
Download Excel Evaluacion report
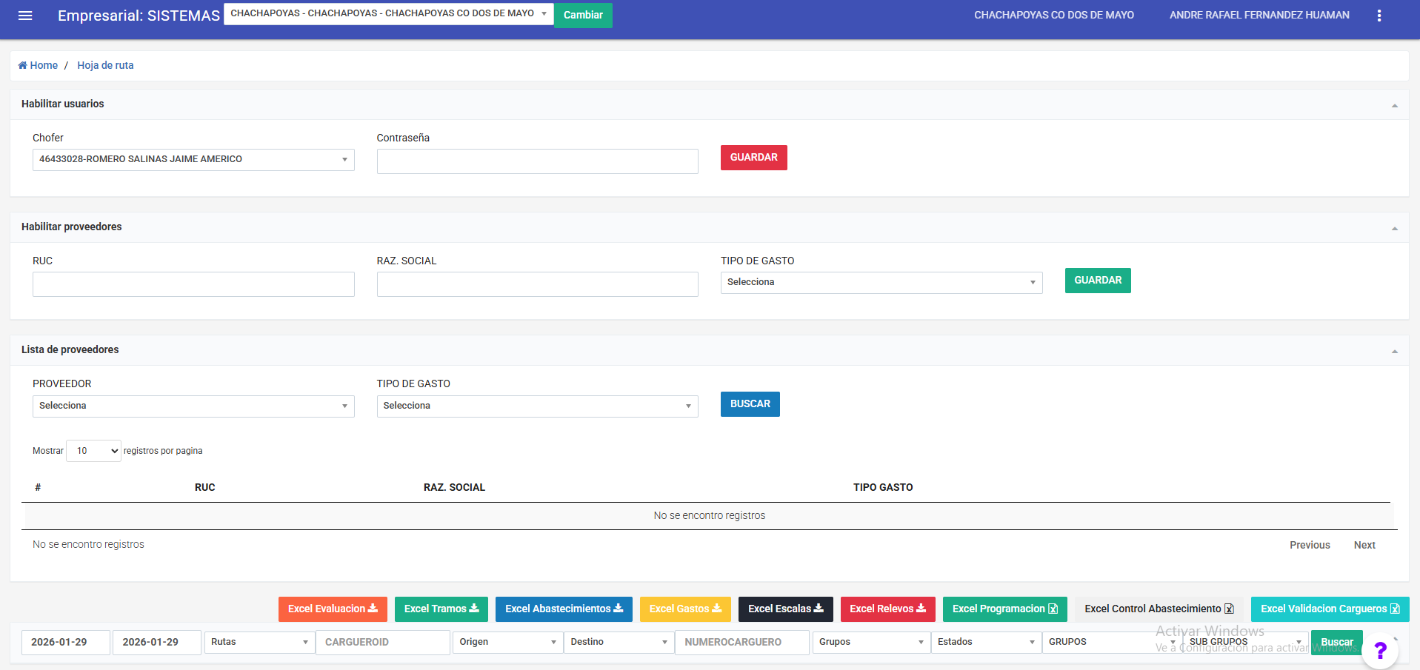[x=333, y=609]
